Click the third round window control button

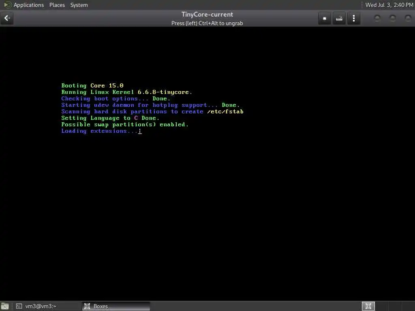[x=408, y=18]
